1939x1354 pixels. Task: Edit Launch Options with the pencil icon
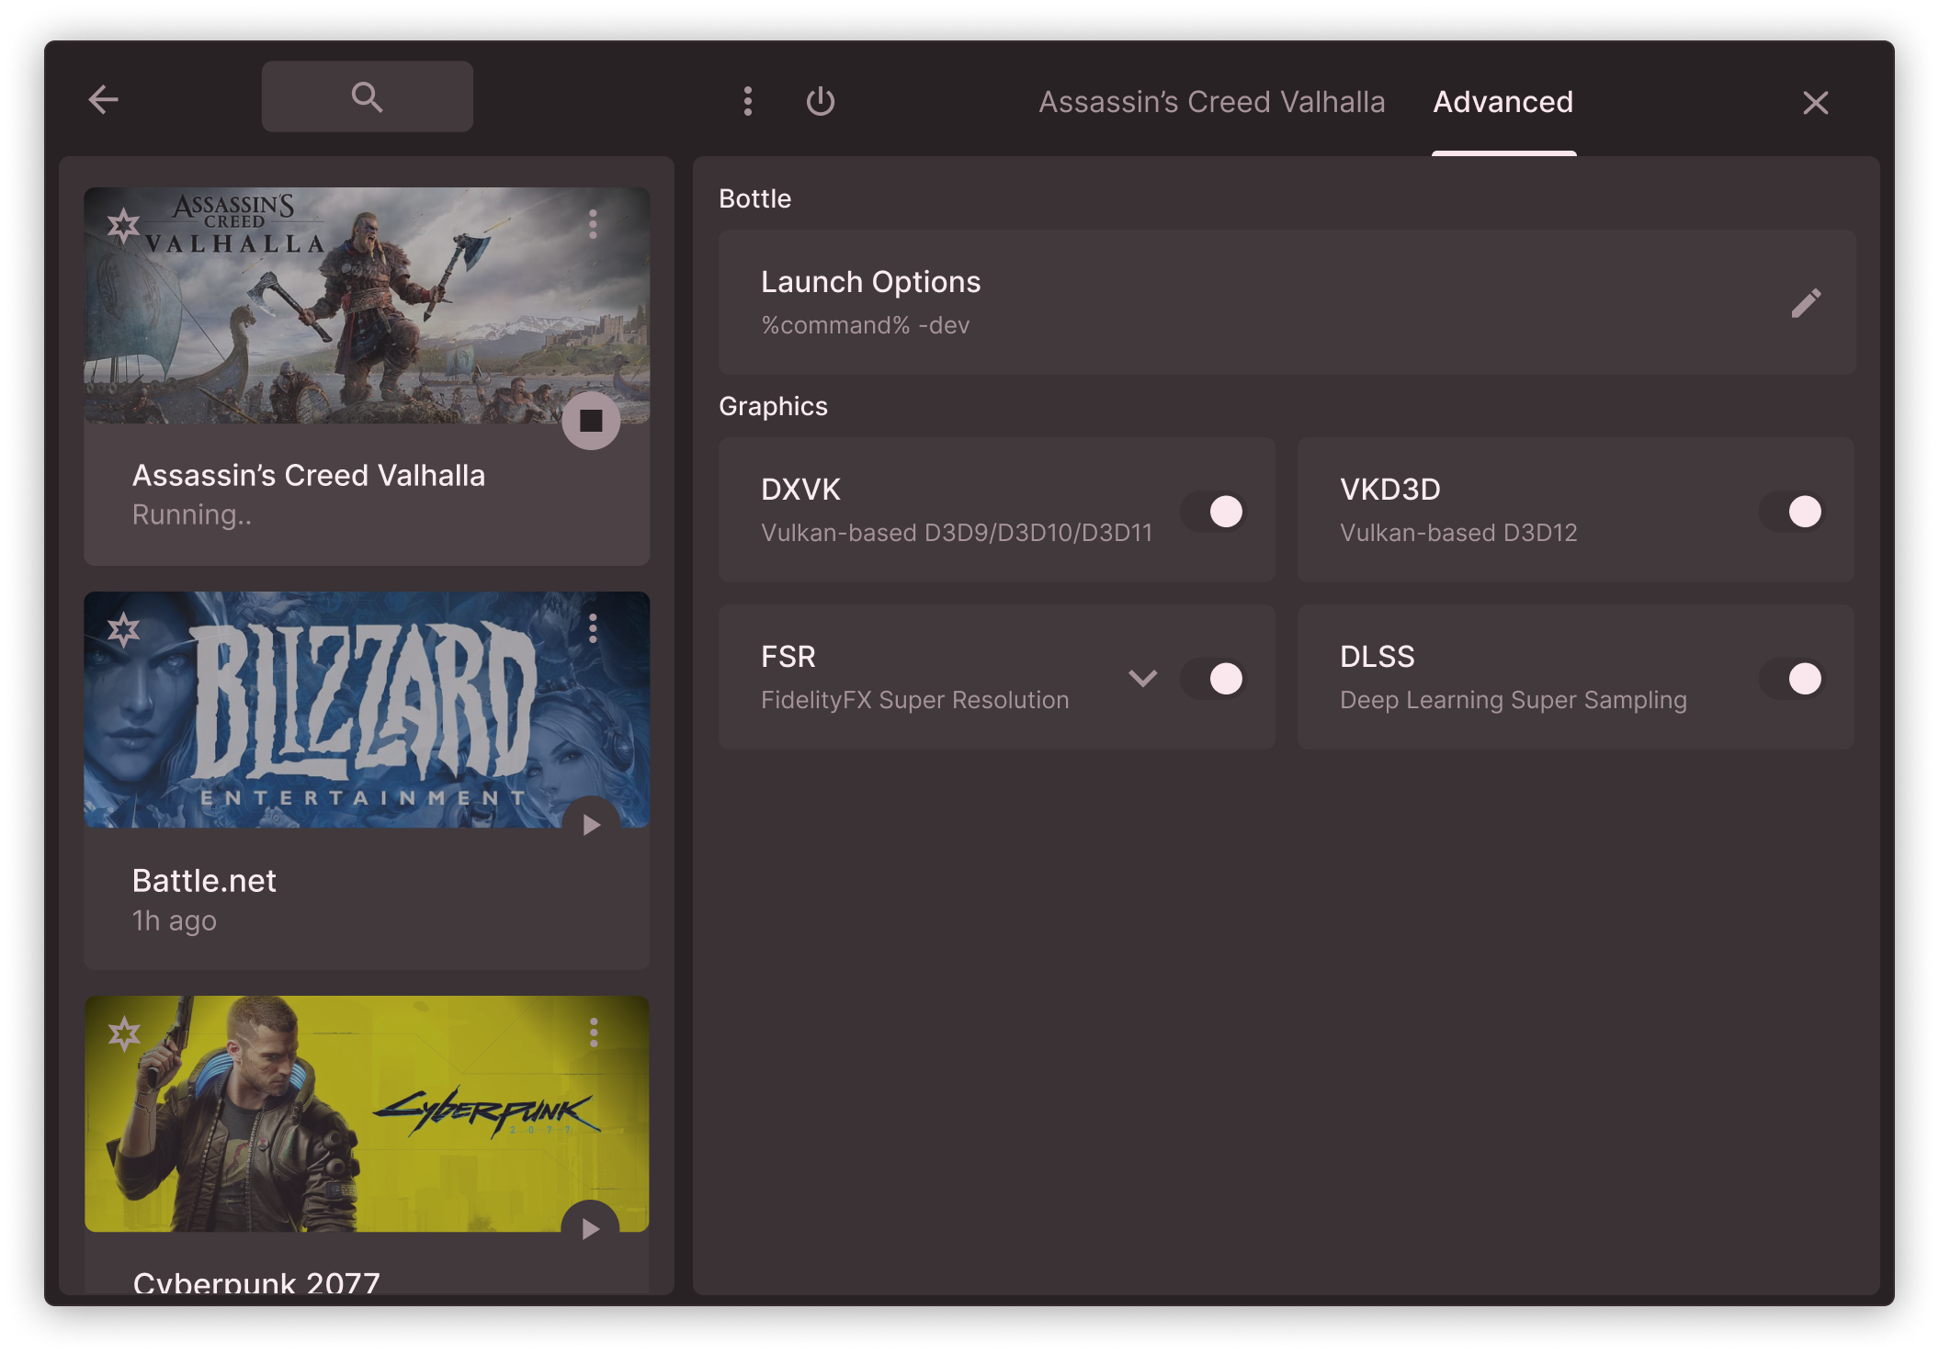click(x=1806, y=303)
